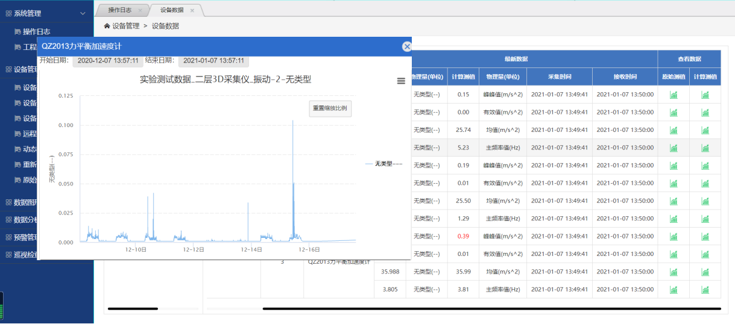Open the 动态 item in sidebar
This screenshot has width=735, height=324.
[25, 149]
